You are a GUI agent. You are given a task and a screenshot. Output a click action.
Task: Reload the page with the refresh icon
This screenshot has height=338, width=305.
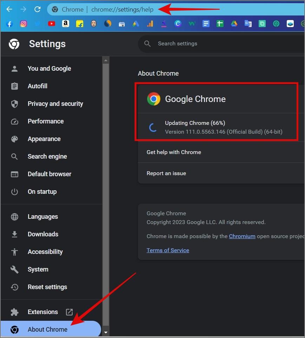pos(38,9)
